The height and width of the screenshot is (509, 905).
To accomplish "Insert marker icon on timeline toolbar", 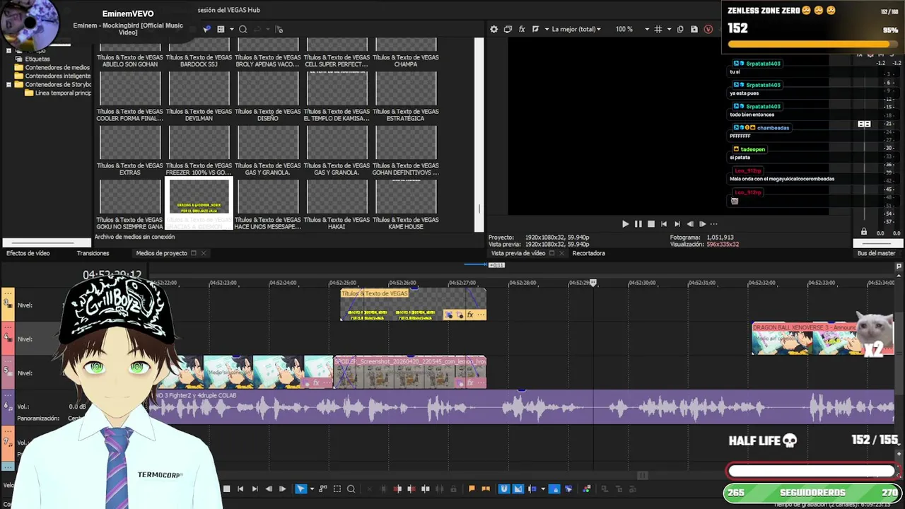I will (x=472, y=488).
